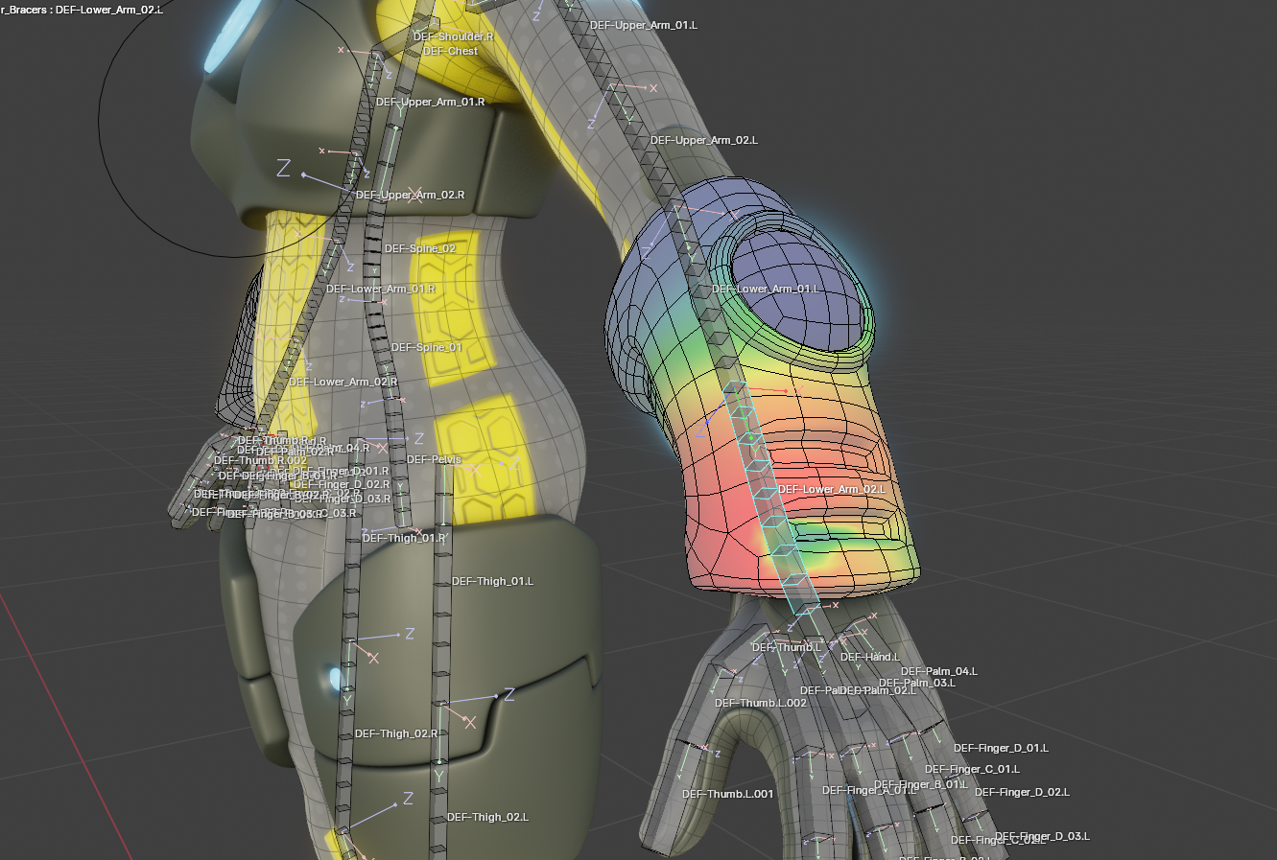Select the DEF-Spine_02 bone
Viewport: 1277px width, 860px height.
pos(420,248)
